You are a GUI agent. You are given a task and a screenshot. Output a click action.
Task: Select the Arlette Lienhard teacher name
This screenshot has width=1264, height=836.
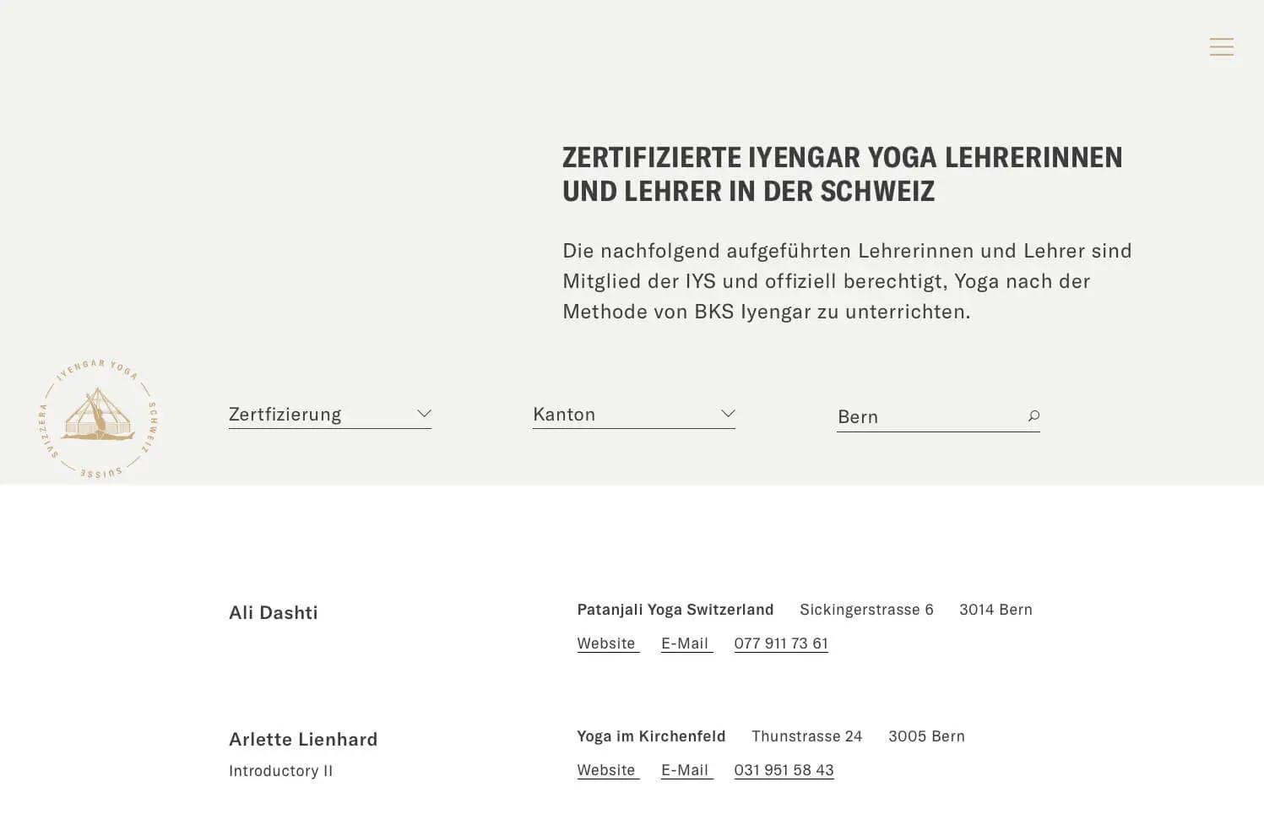[303, 740]
